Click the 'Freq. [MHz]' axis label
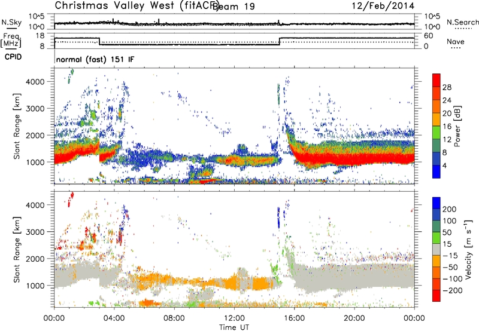This screenshot has height=331, width=479. [x=11, y=41]
